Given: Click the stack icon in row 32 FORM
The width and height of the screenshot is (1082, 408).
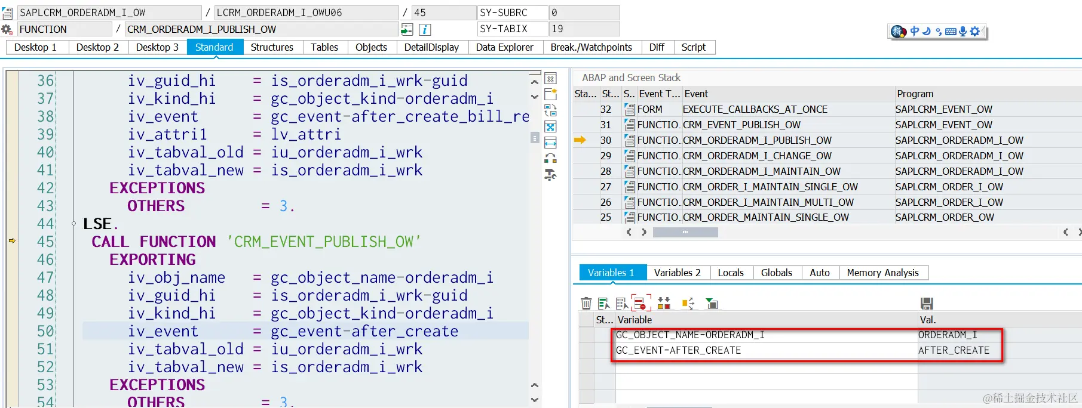Looking at the screenshot, I should click(630, 109).
